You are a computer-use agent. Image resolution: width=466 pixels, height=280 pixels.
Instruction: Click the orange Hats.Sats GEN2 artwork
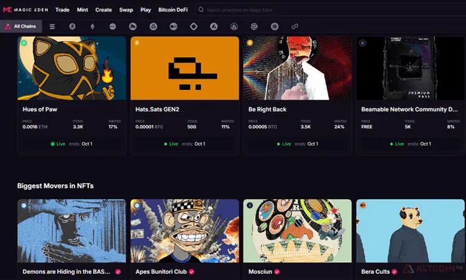pyautogui.click(x=185, y=68)
